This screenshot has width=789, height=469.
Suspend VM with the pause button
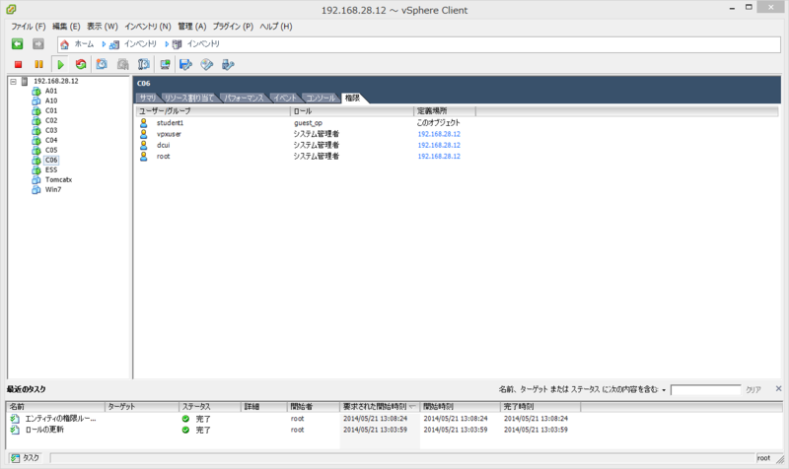point(38,64)
